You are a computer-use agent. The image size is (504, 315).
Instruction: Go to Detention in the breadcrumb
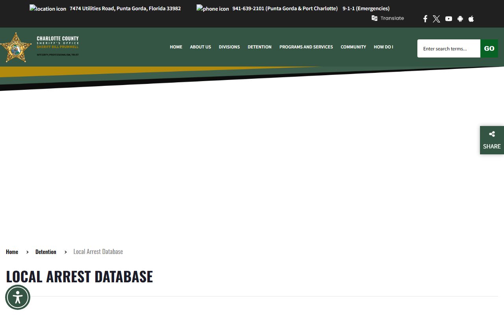point(46,252)
